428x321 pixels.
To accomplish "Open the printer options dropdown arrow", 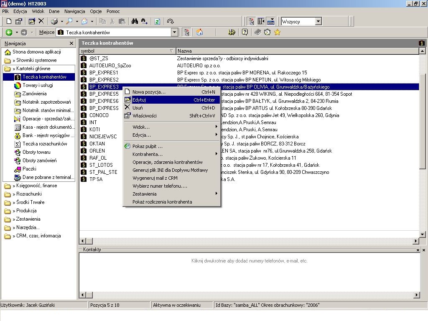I will [x=62, y=21].
